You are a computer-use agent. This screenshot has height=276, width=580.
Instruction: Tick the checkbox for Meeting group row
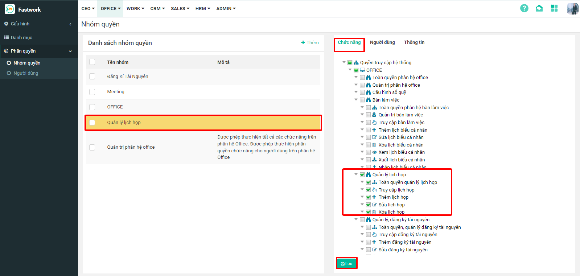[92, 92]
